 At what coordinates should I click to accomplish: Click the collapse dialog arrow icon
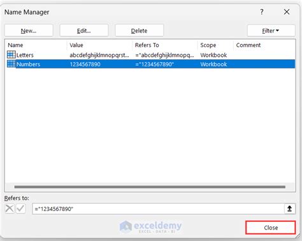(x=290, y=208)
